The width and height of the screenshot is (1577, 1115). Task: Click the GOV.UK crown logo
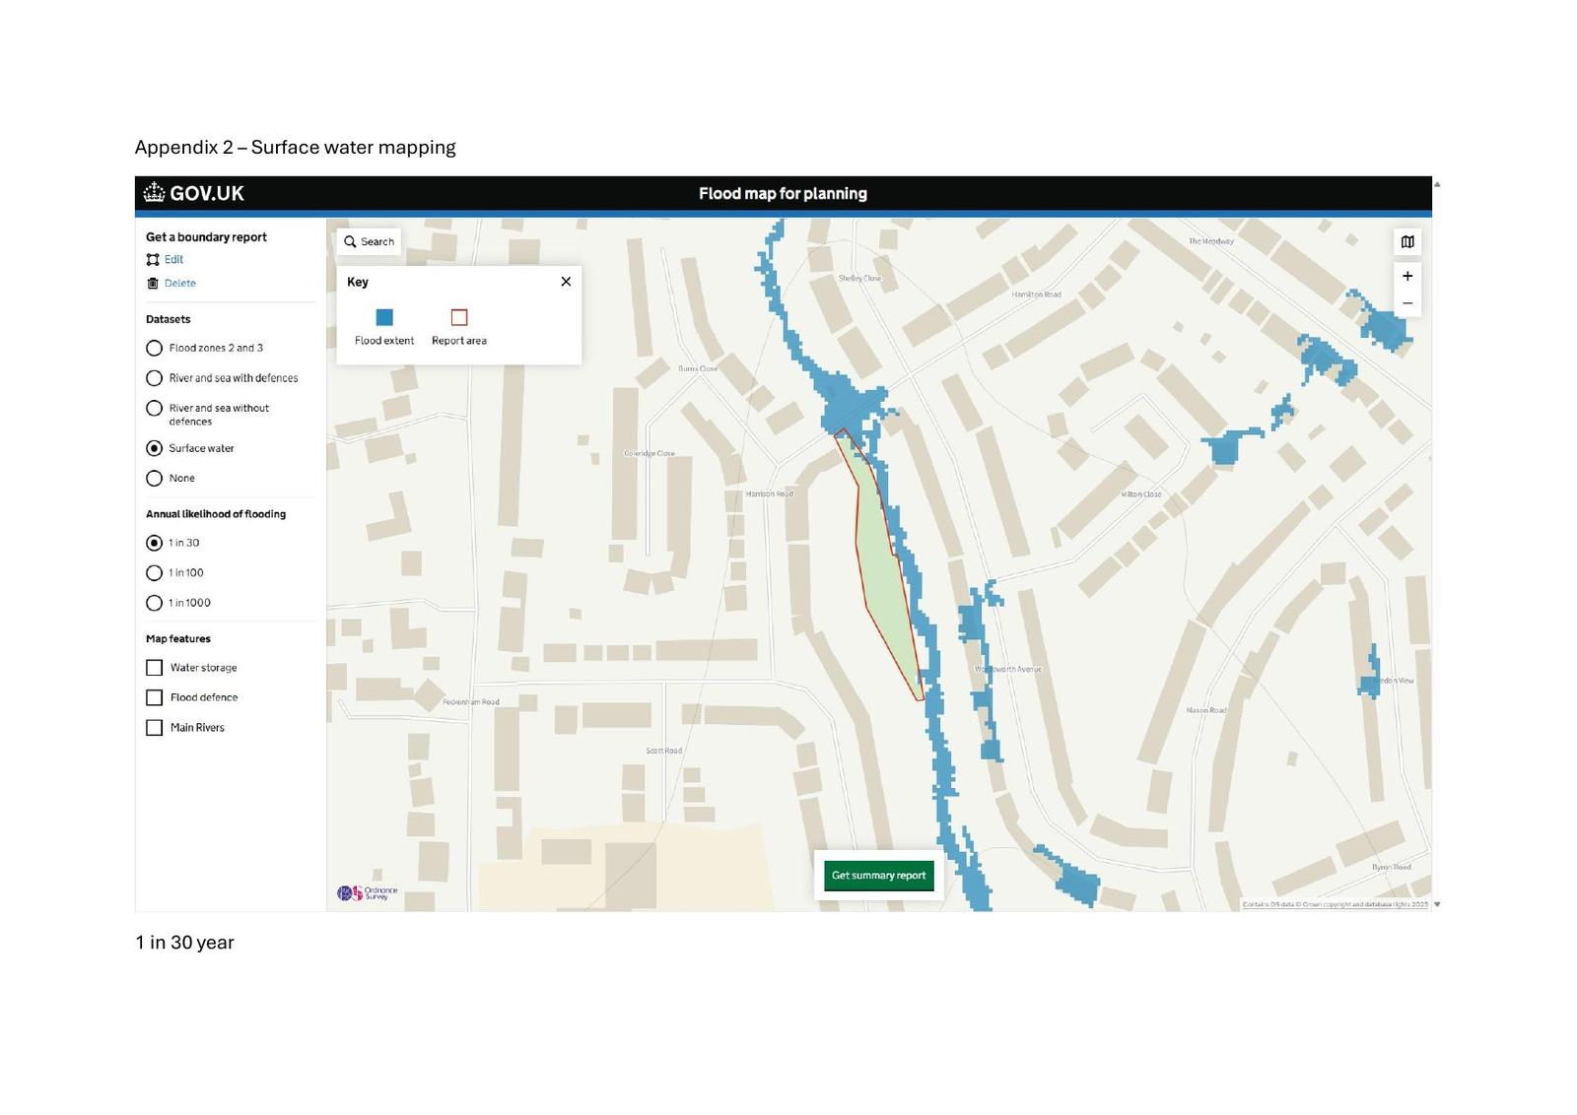pyautogui.click(x=155, y=192)
